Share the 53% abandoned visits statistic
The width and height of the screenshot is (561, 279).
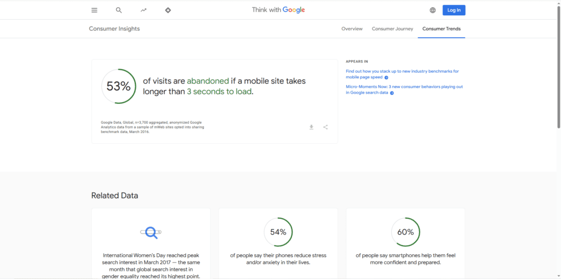[325, 127]
